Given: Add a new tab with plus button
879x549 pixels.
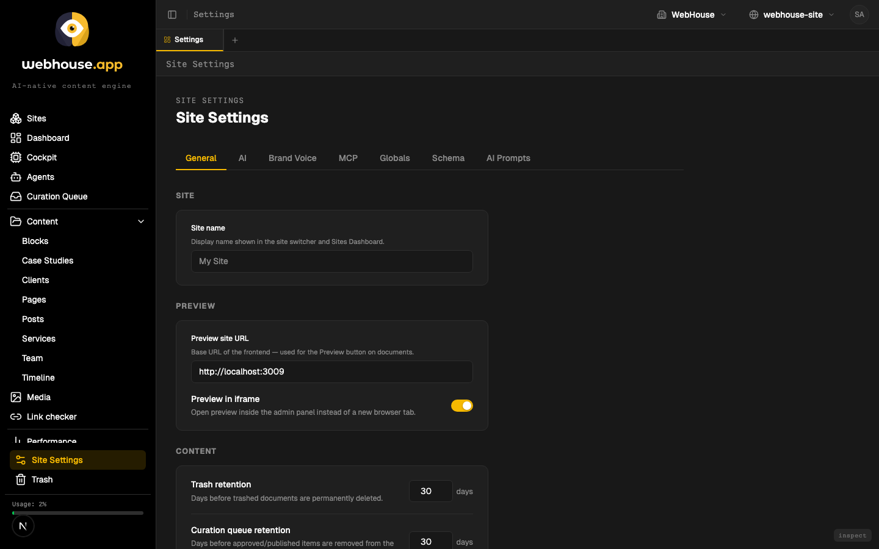Looking at the screenshot, I should (235, 40).
